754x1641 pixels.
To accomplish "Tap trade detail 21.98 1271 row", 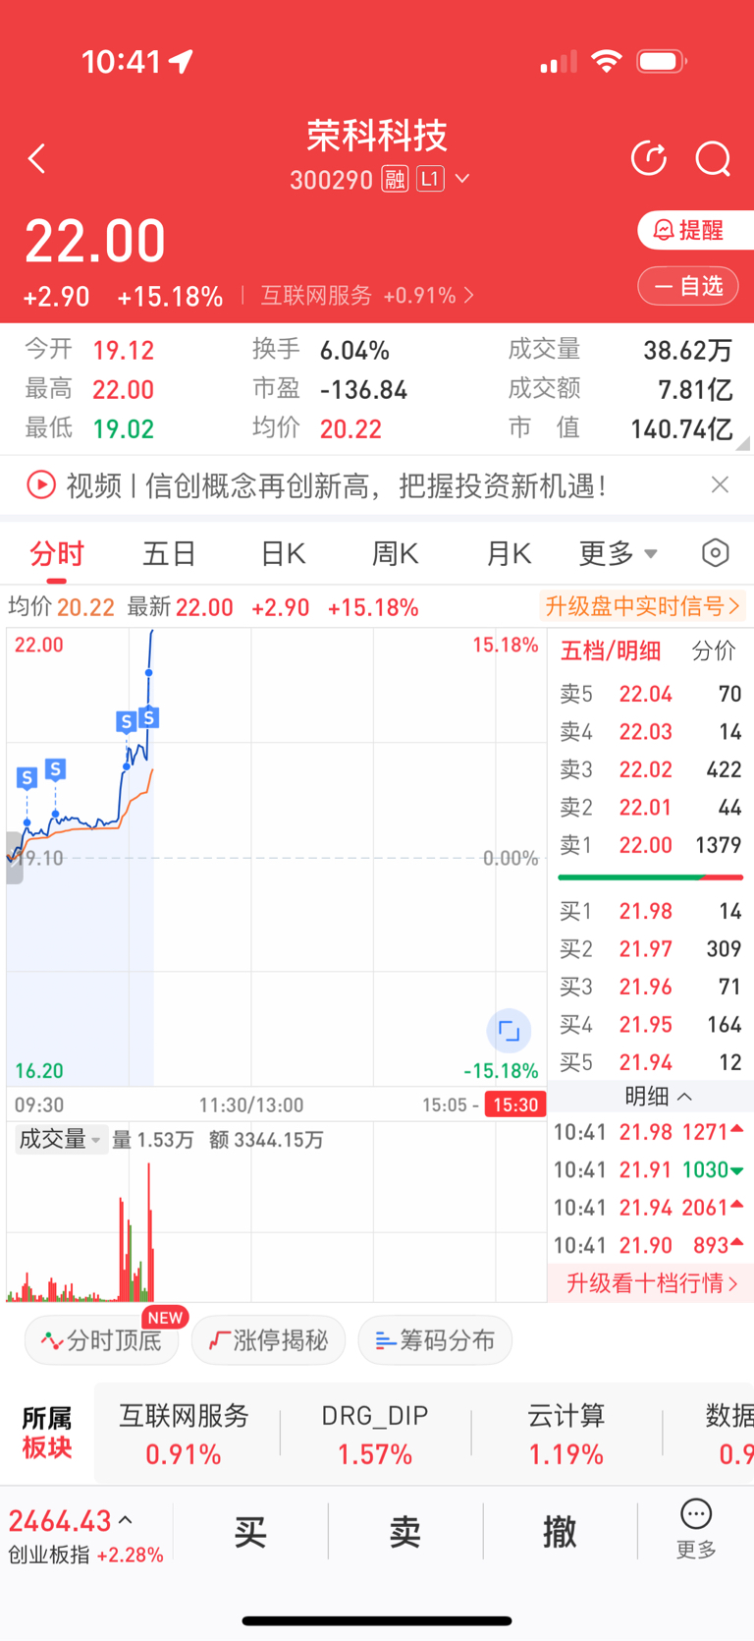I will [x=650, y=1132].
